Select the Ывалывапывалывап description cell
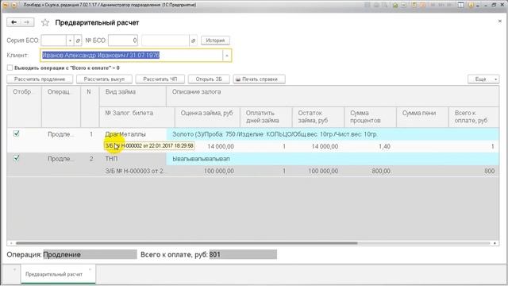Viewport: 508px width, 286px height. (x=333, y=159)
